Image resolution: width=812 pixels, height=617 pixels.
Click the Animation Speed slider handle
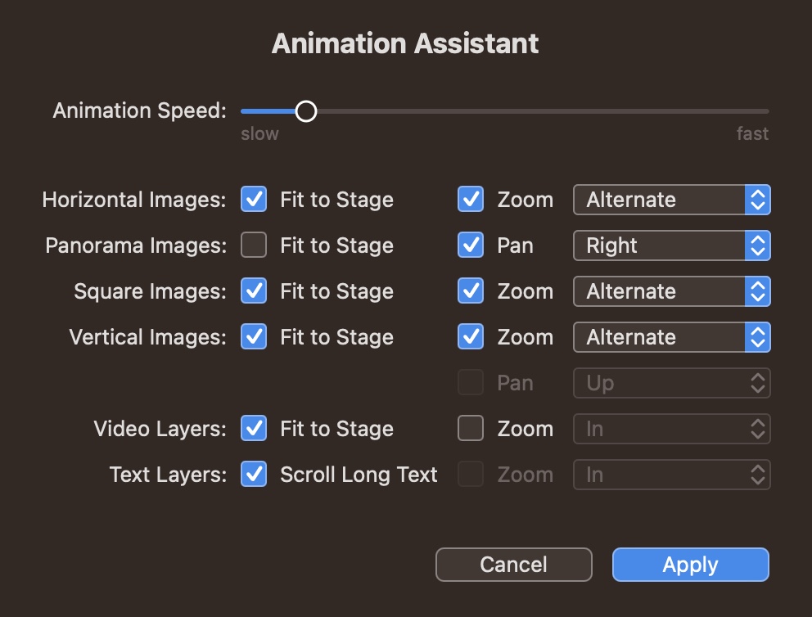[306, 111]
